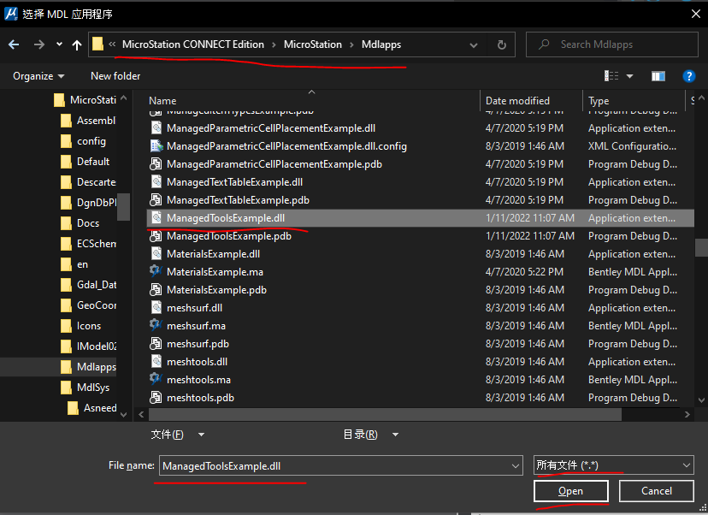708x515 pixels.
Task: Click the horizontal scrollbar thumb
Action: tap(385, 414)
